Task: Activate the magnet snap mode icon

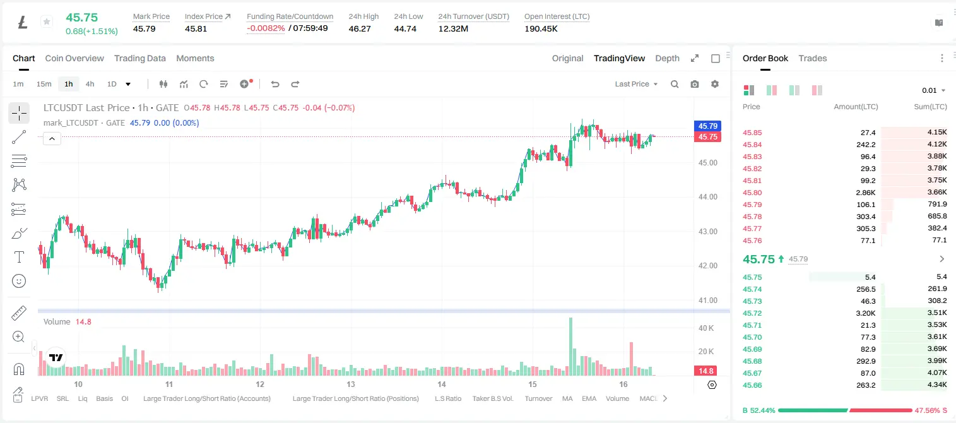Action: 19,369
